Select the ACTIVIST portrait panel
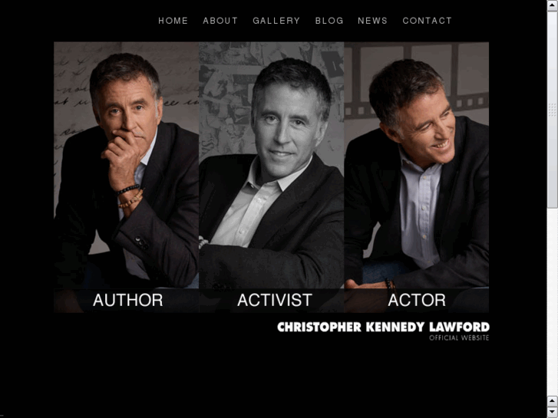The height and width of the screenshot is (418, 558). [x=272, y=177]
